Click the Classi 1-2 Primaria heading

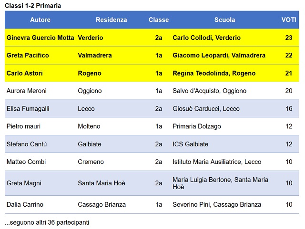tap(33, 6)
